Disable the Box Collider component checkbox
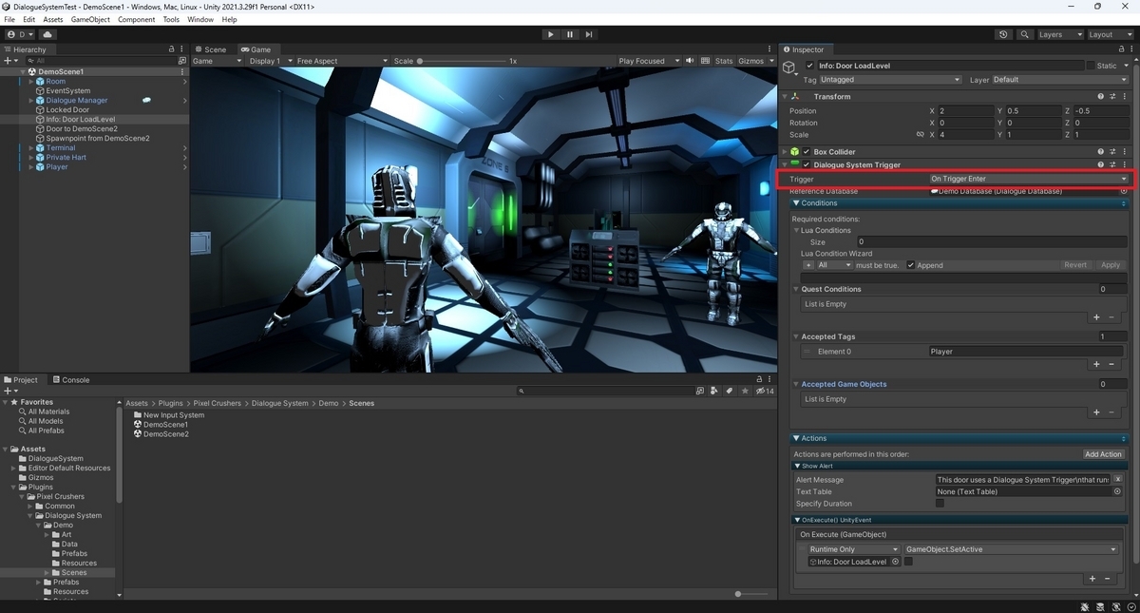The height and width of the screenshot is (613, 1140). [807, 152]
